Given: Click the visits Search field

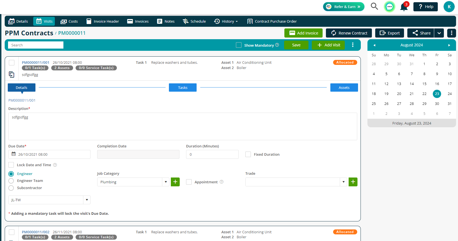Looking at the screenshot, I should coord(36,45).
